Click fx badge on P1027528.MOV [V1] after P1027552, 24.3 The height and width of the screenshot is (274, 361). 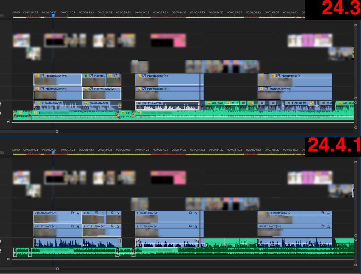click(x=139, y=89)
